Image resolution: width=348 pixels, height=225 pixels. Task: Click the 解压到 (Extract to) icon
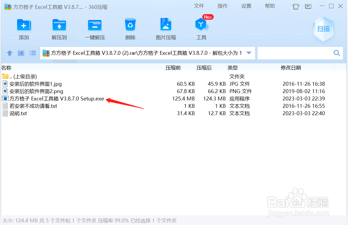(59, 25)
